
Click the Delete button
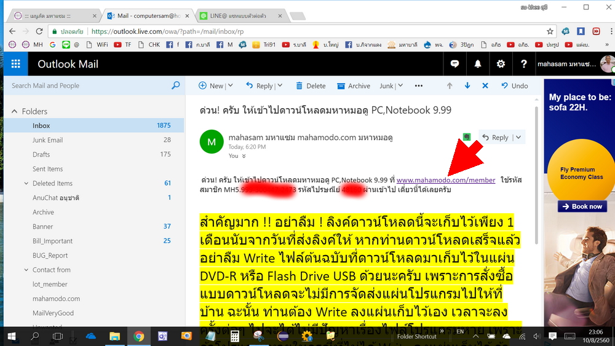pos(311,86)
